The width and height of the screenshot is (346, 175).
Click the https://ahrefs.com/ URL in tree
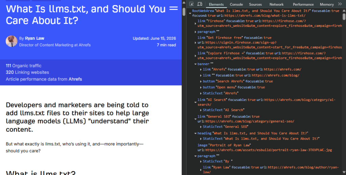tap(282, 69)
